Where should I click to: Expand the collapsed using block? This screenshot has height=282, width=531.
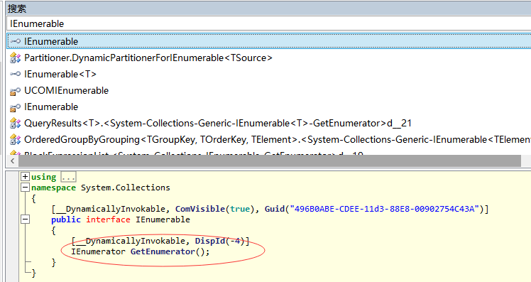pyautogui.click(x=25, y=177)
